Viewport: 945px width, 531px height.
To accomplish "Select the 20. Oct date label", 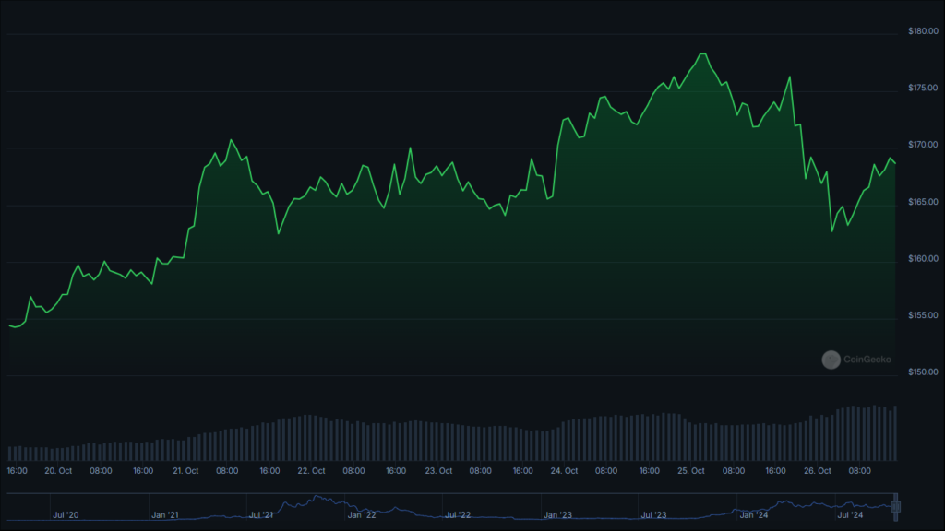I will coord(58,471).
